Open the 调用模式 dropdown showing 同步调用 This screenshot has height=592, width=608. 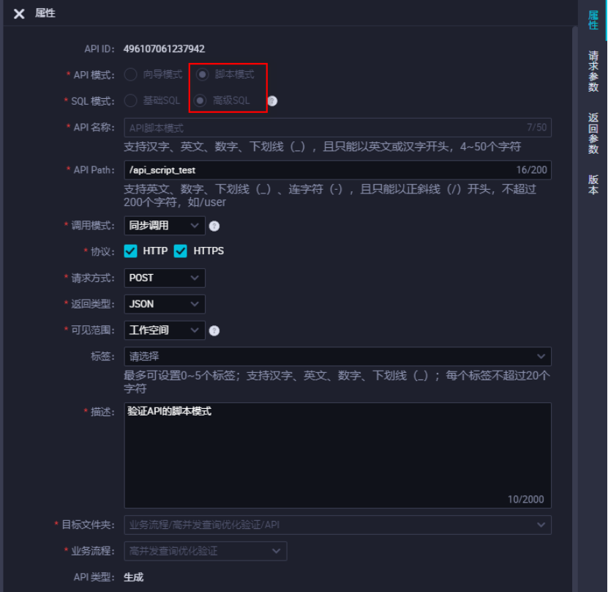pyautogui.click(x=164, y=226)
